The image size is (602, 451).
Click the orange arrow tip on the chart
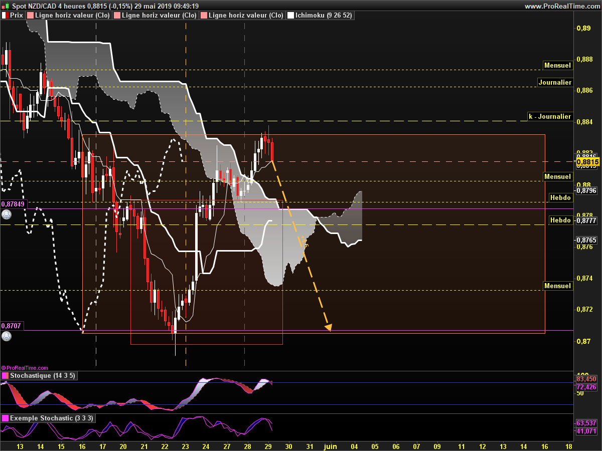pyautogui.click(x=329, y=328)
